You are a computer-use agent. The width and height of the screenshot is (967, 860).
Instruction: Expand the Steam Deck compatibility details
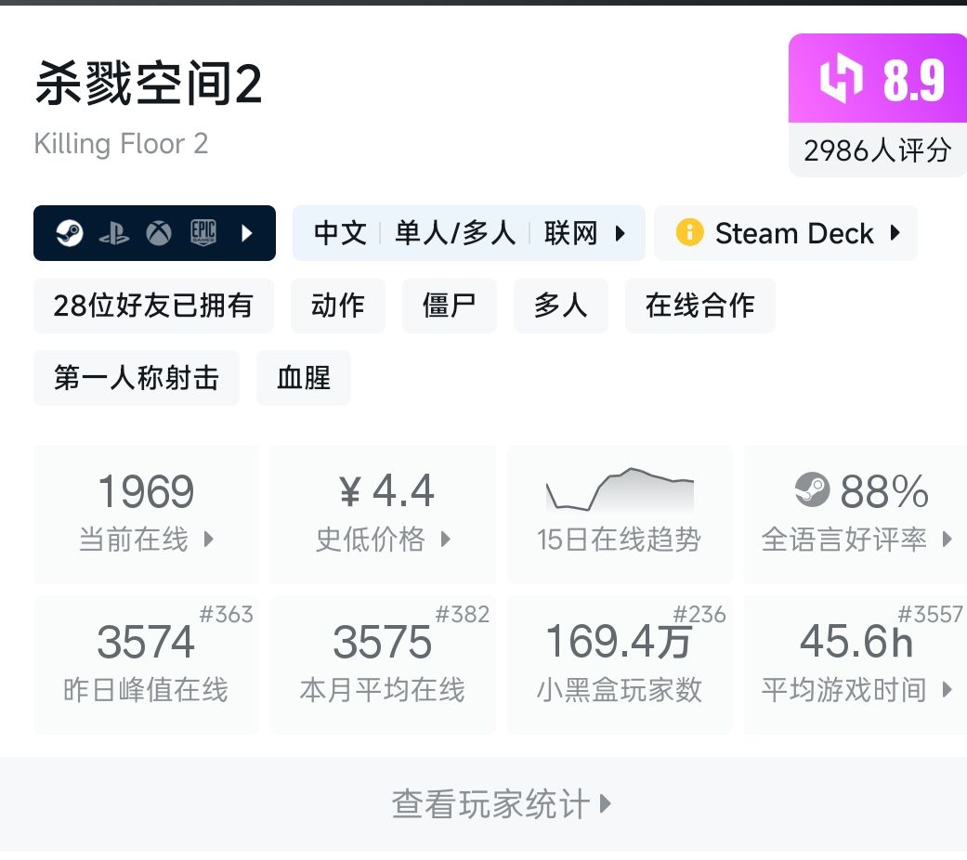point(895,233)
